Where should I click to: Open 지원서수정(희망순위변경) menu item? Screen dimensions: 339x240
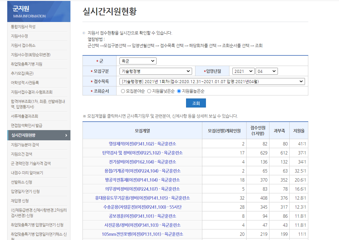tap(31, 55)
